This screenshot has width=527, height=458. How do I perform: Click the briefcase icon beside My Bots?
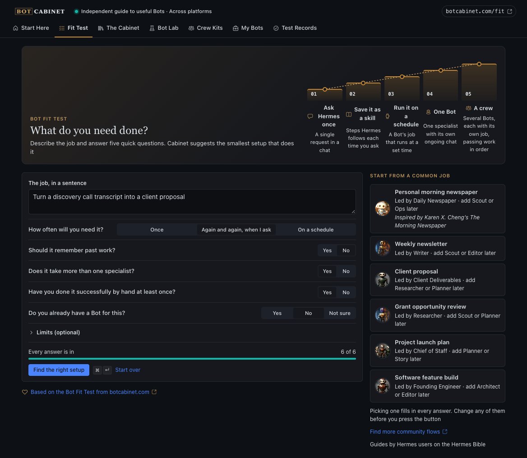coord(236,28)
